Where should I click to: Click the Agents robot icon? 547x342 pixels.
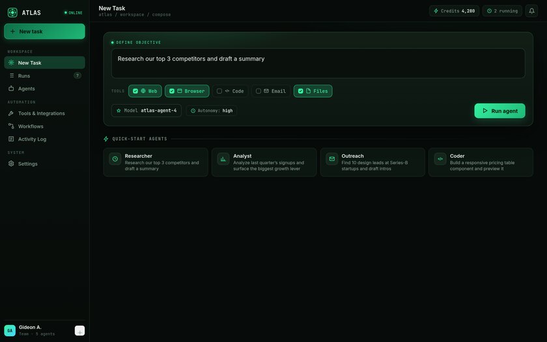pos(11,89)
